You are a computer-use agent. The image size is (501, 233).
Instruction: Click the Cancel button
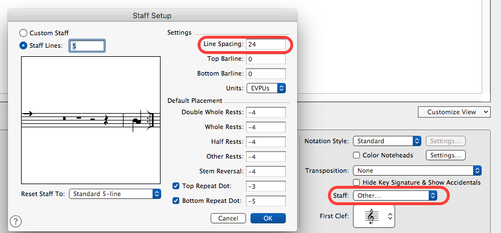point(228,218)
